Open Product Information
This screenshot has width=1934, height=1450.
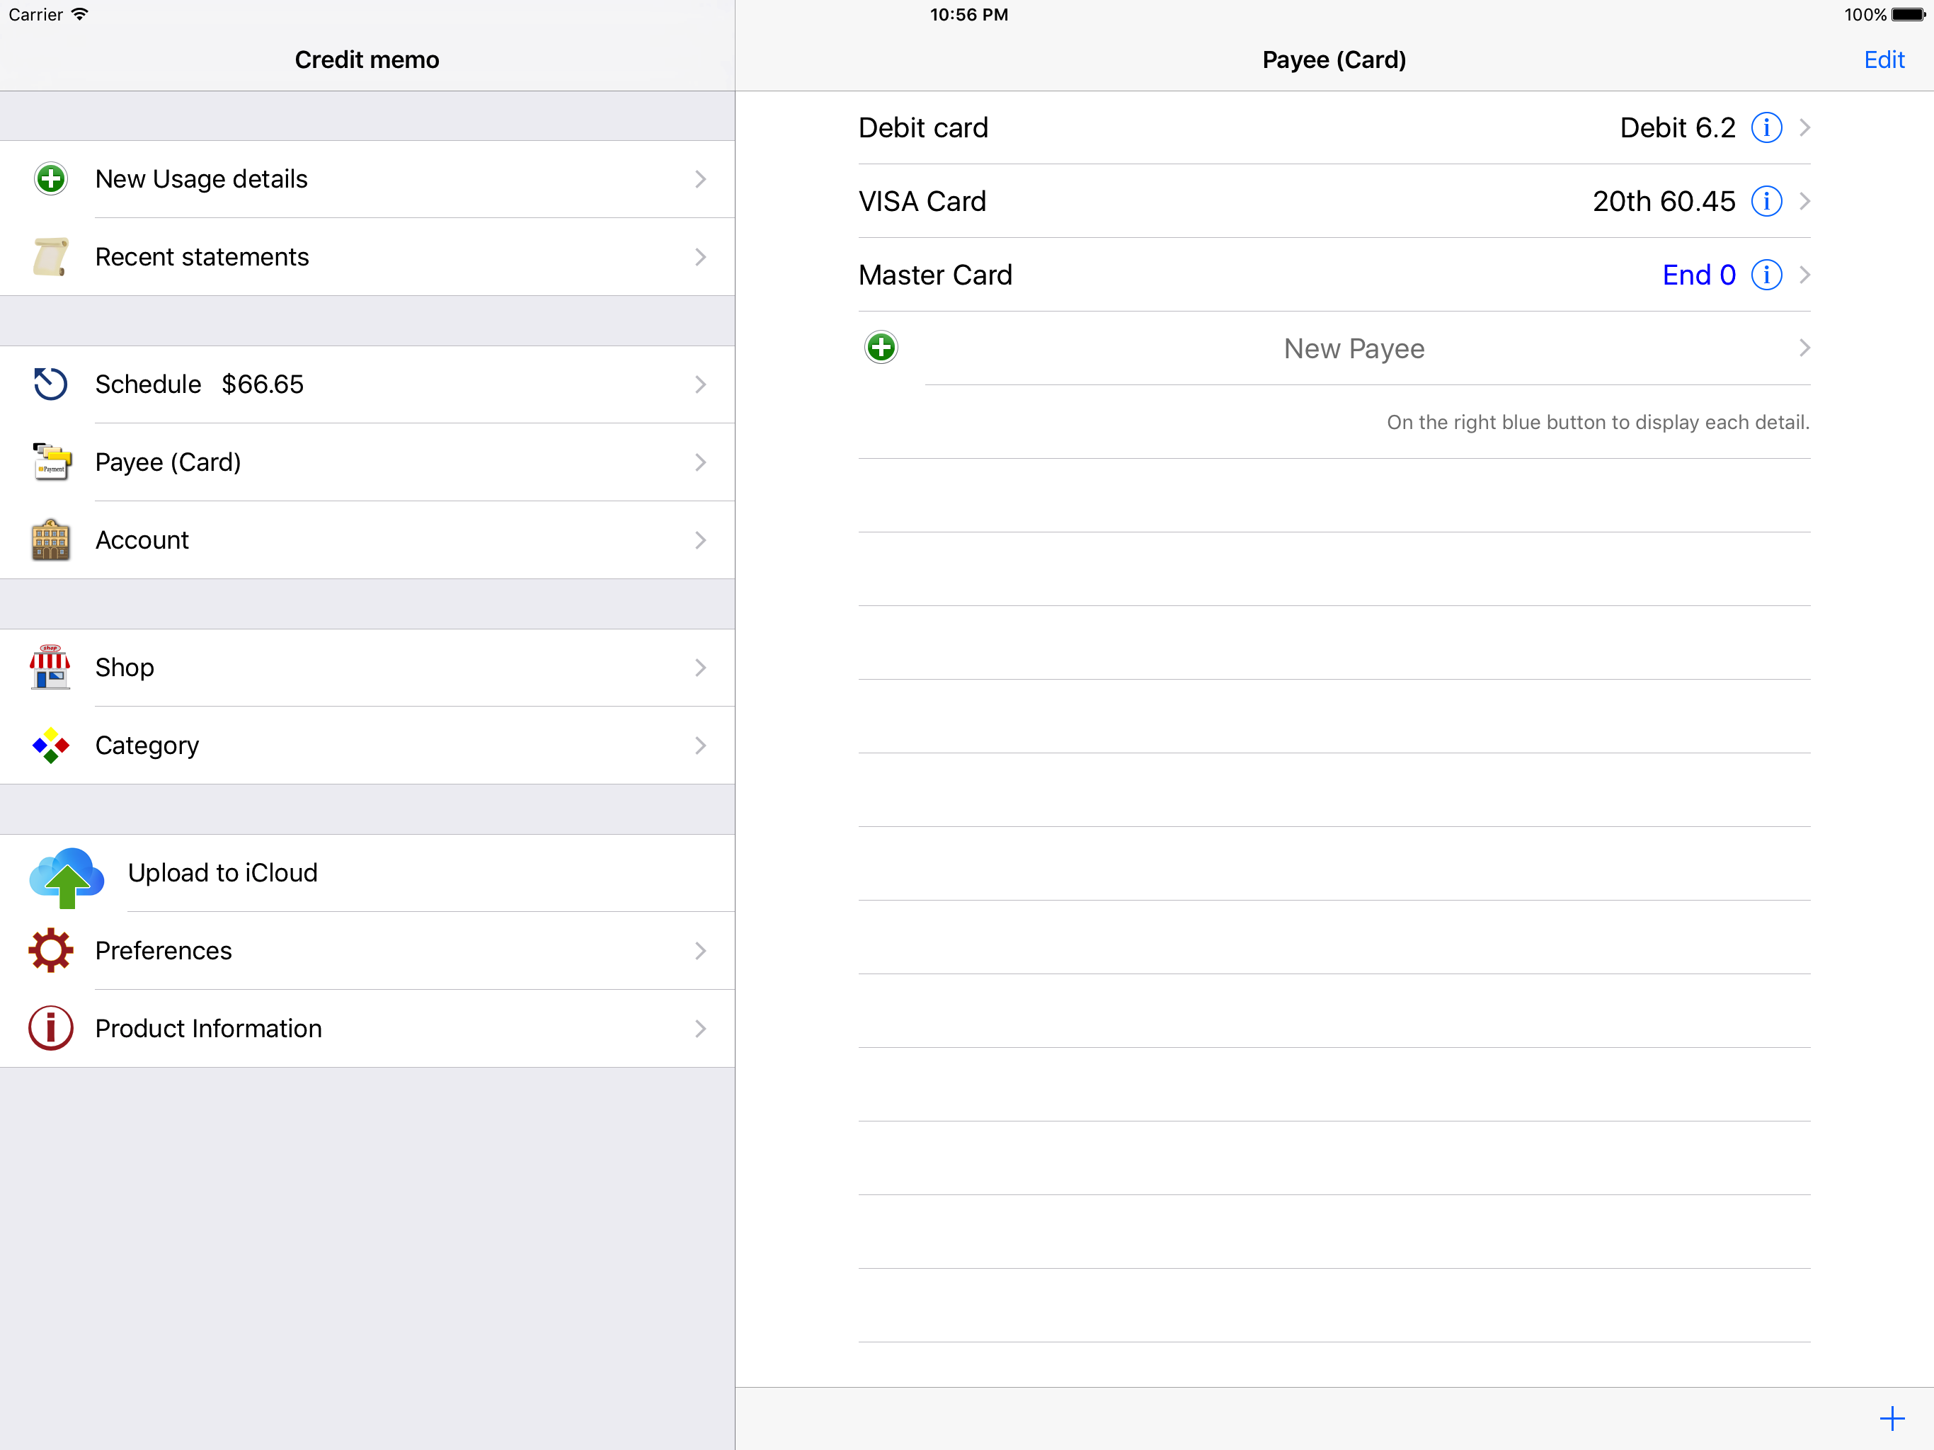[x=367, y=1029]
